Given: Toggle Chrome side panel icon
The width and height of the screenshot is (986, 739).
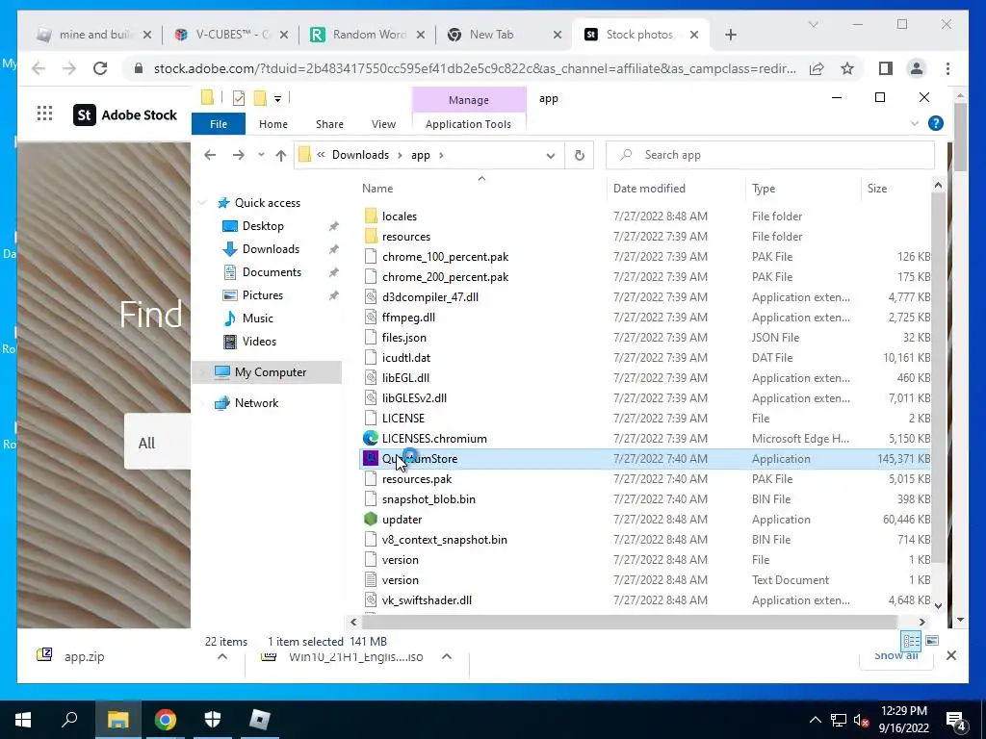Looking at the screenshot, I should [x=886, y=68].
